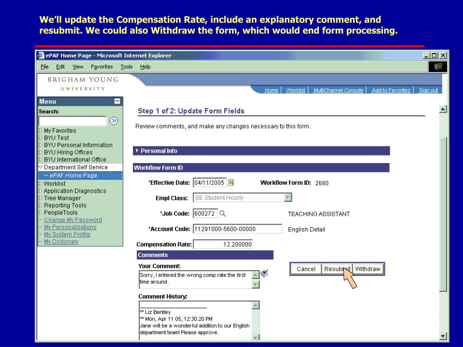Open the View menu
The width and height of the screenshot is (463, 347).
(x=78, y=67)
